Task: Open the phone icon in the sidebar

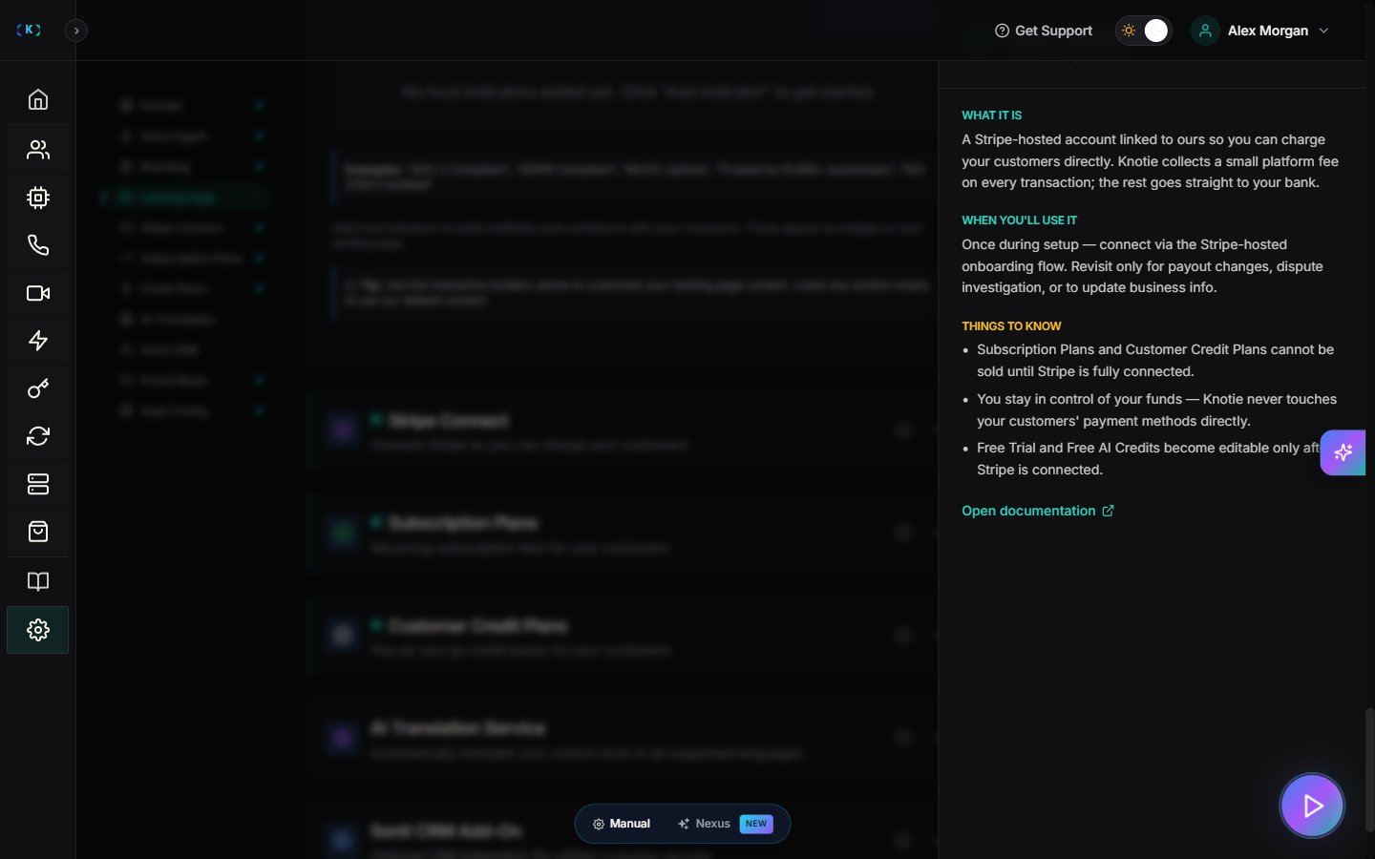Action: tap(38, 245)
